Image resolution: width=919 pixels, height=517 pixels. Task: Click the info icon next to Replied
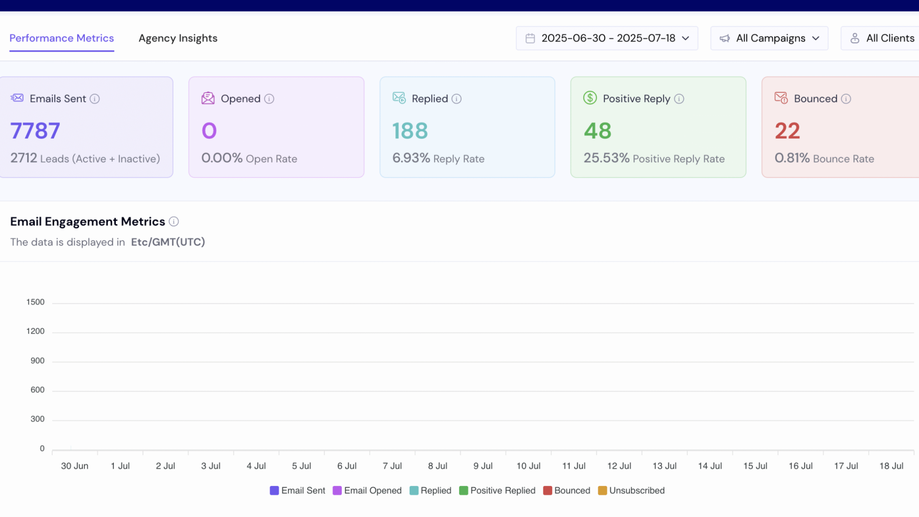tap(457, 99)
